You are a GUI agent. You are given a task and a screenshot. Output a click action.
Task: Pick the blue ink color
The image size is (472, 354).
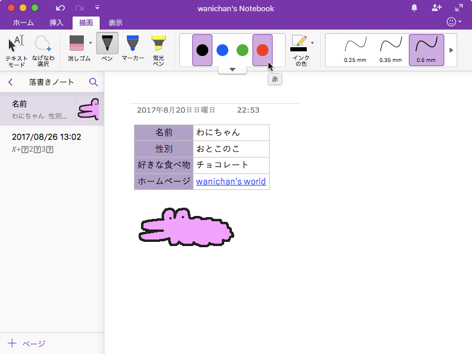click(222, 50)
